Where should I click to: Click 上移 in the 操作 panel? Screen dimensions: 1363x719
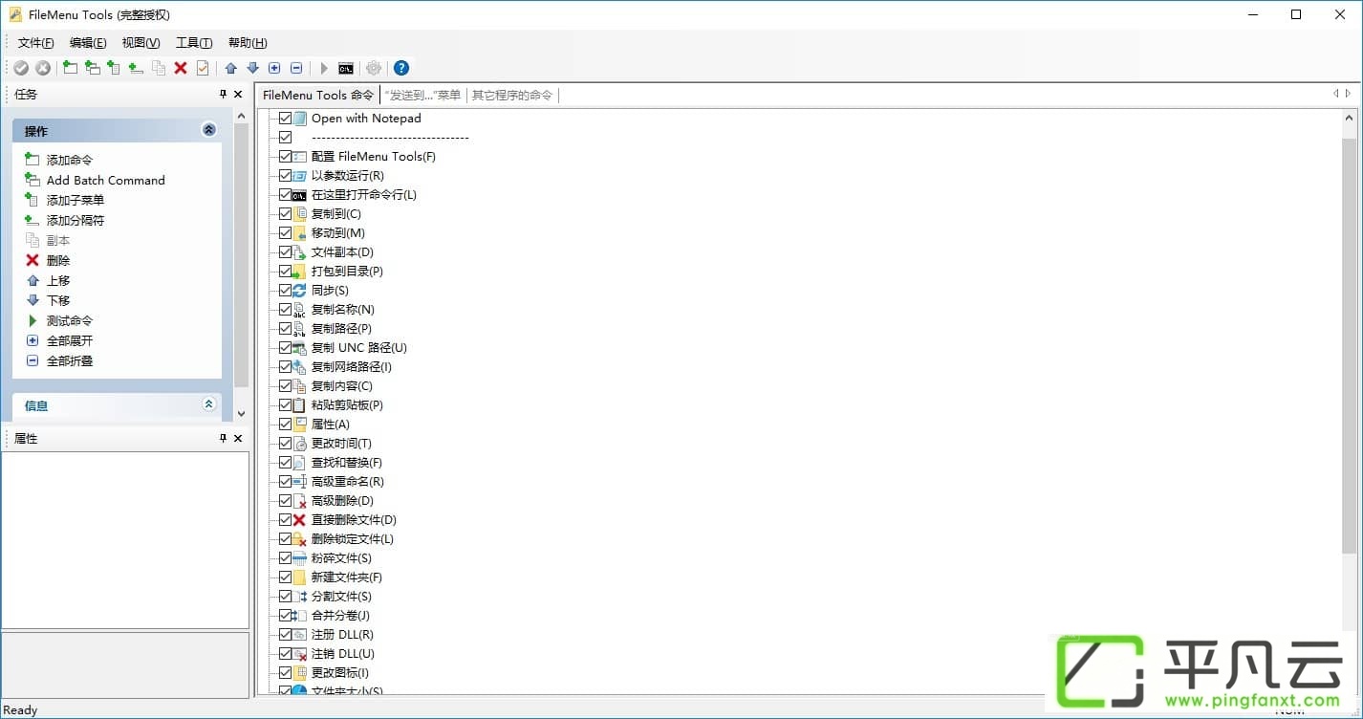[x=58, y=280]
